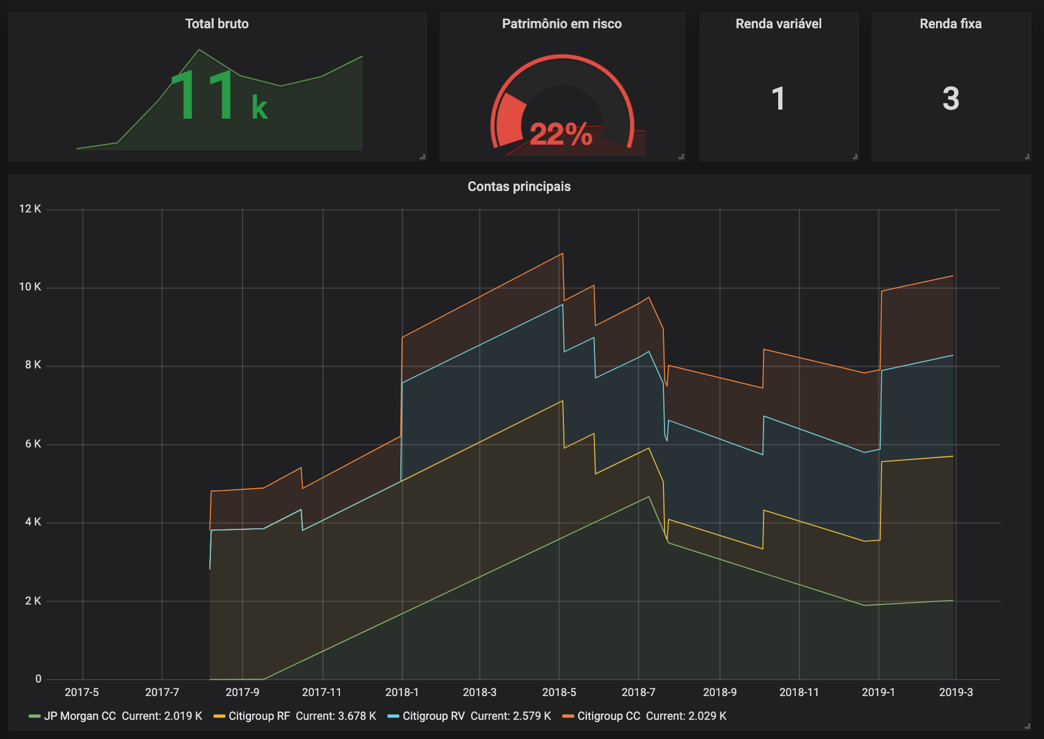
Task: Toggle JP Morgan CC series in legend
Action: 80,716
